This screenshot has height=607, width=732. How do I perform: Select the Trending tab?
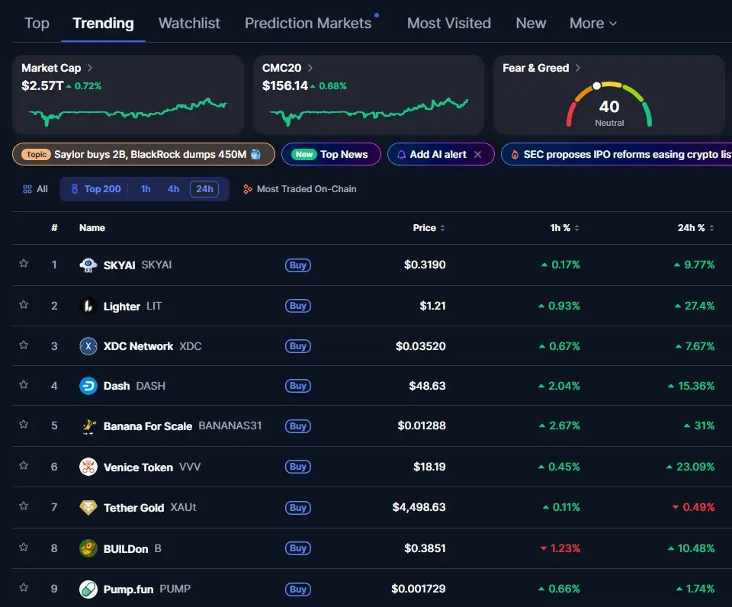click(103, 24)
